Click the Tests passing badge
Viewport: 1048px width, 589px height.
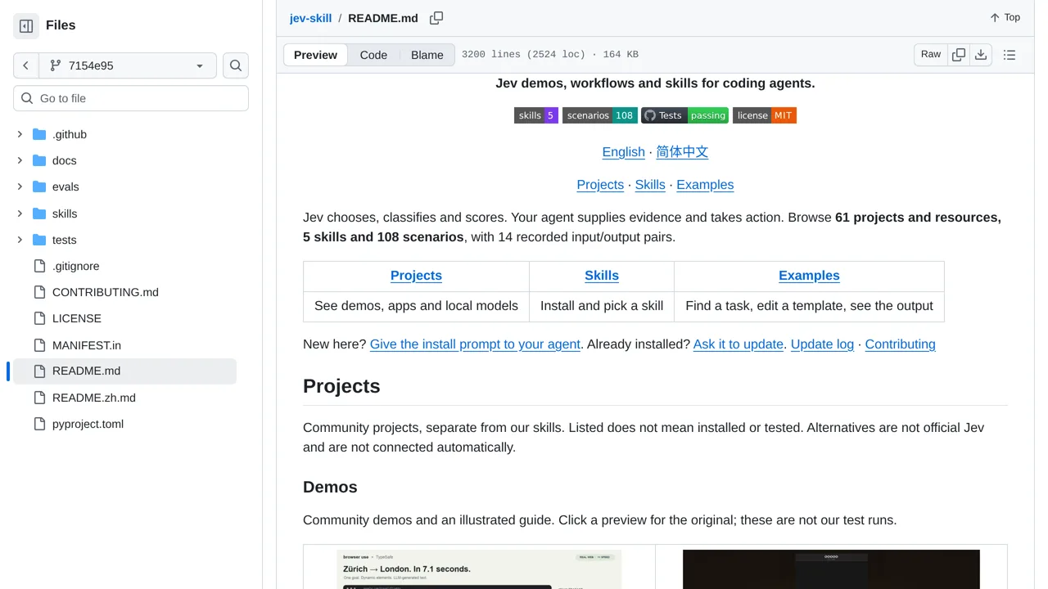[684, 115]
